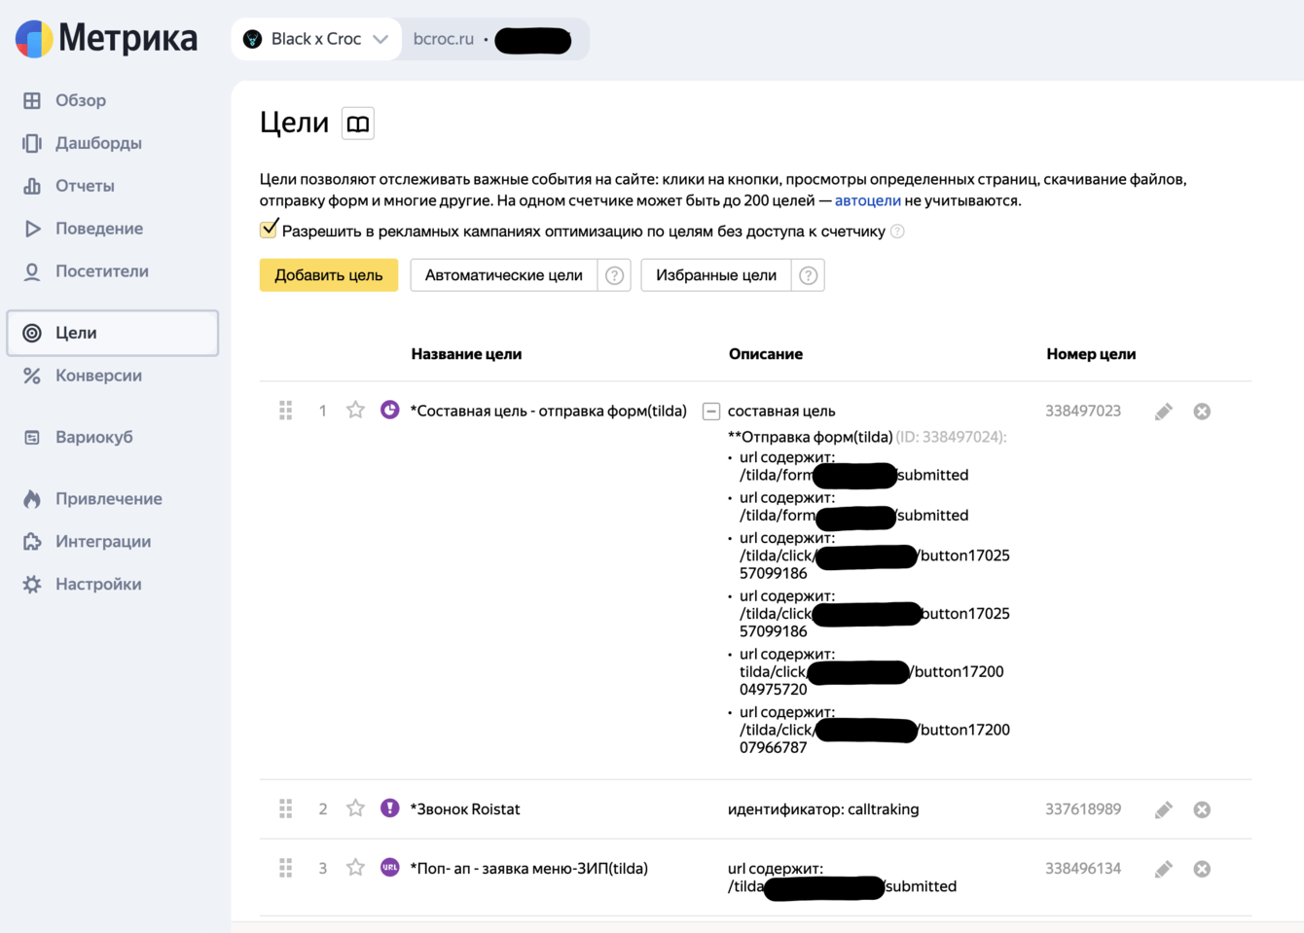Follow the автоцели link
Viewport: 1304px width, 933px height.
[867, 200]
